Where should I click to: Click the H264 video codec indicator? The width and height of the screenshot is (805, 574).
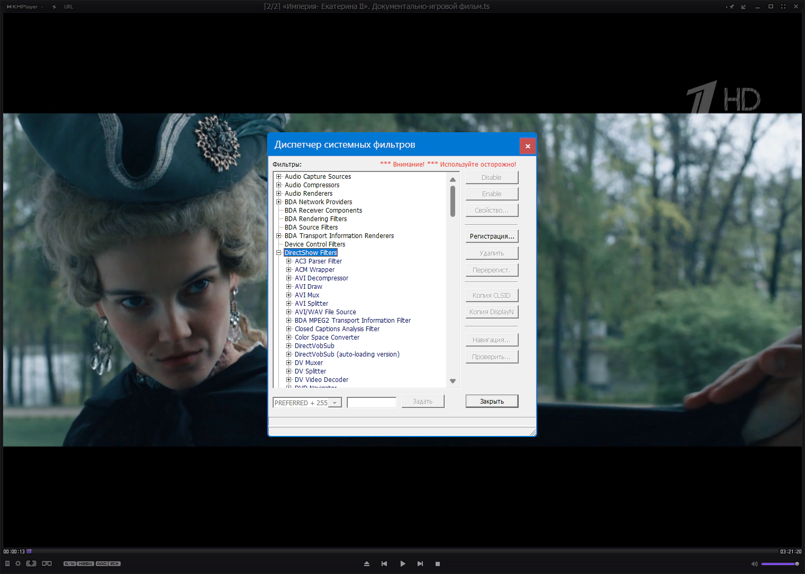[86, 564]
